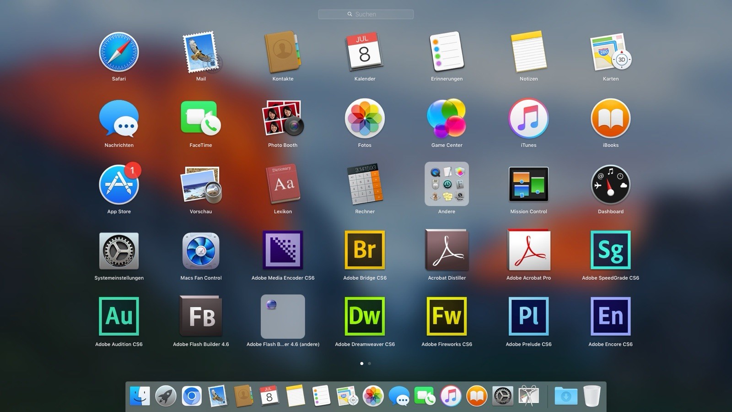Open Adobe Flash Builder 4.6 (andere) folder
Viewport: 732px width, 412px height.
tap(283, 316)
